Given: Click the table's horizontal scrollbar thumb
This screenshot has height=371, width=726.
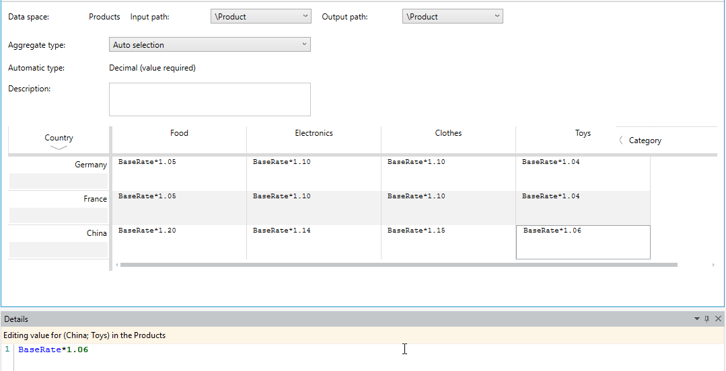Looking at the screenshot, I should click(x=398, y=265).
